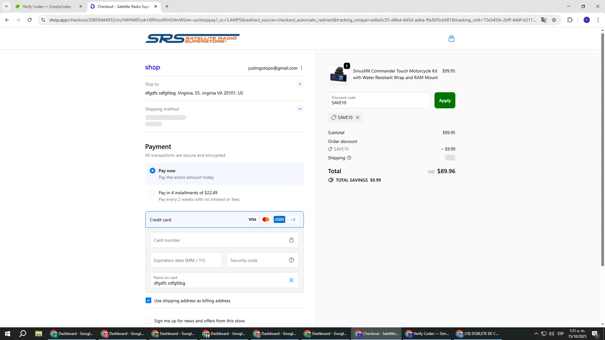605x340 pixels.
Task: Show the +5 more card types
Action: click(293, 220)
